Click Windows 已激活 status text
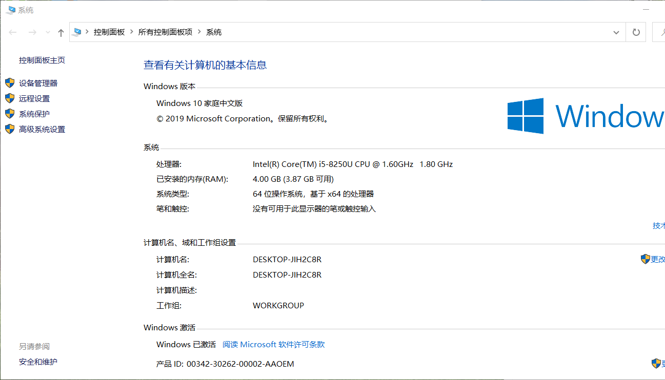Screen dimensions: 665x380 tap(186, 344)
